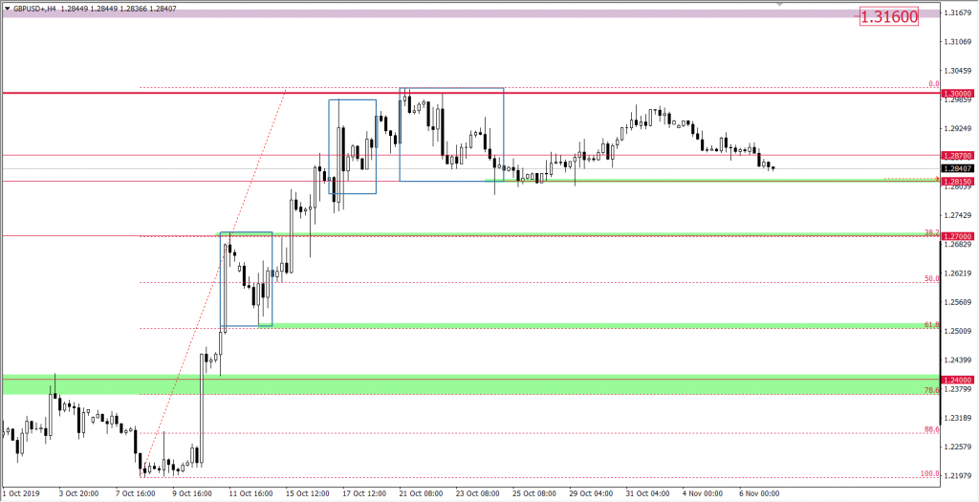Viewport: 979px width, 502px height.
Task: Click the 11 Oct 16:00 time label
Action: tap(251, 493)
